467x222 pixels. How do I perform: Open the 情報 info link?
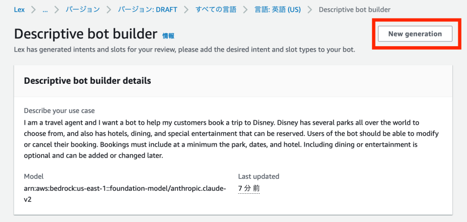(x=168, y=36)
